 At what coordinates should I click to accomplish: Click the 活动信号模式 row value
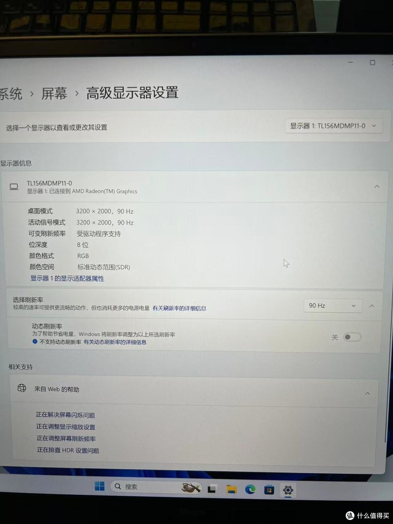point(105,223)
